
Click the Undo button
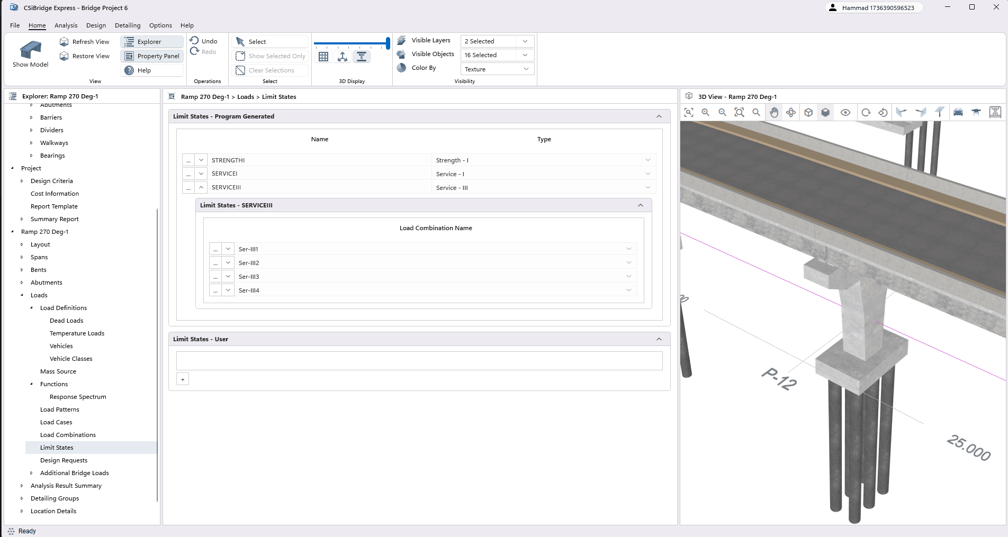coord(204,41)
